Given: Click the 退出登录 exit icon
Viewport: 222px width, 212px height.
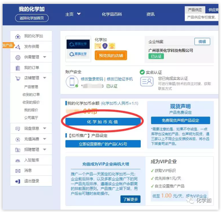Looking at the screenshot, I should (18, 181).
